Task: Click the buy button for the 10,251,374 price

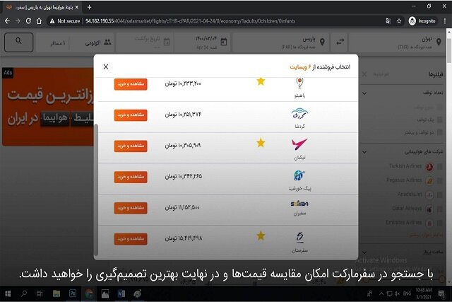Action: pos(131,115)
